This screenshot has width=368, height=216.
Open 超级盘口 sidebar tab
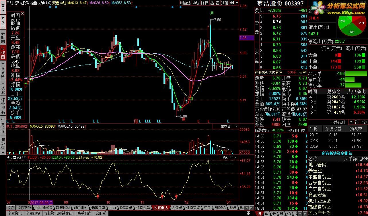click(3, 145)
